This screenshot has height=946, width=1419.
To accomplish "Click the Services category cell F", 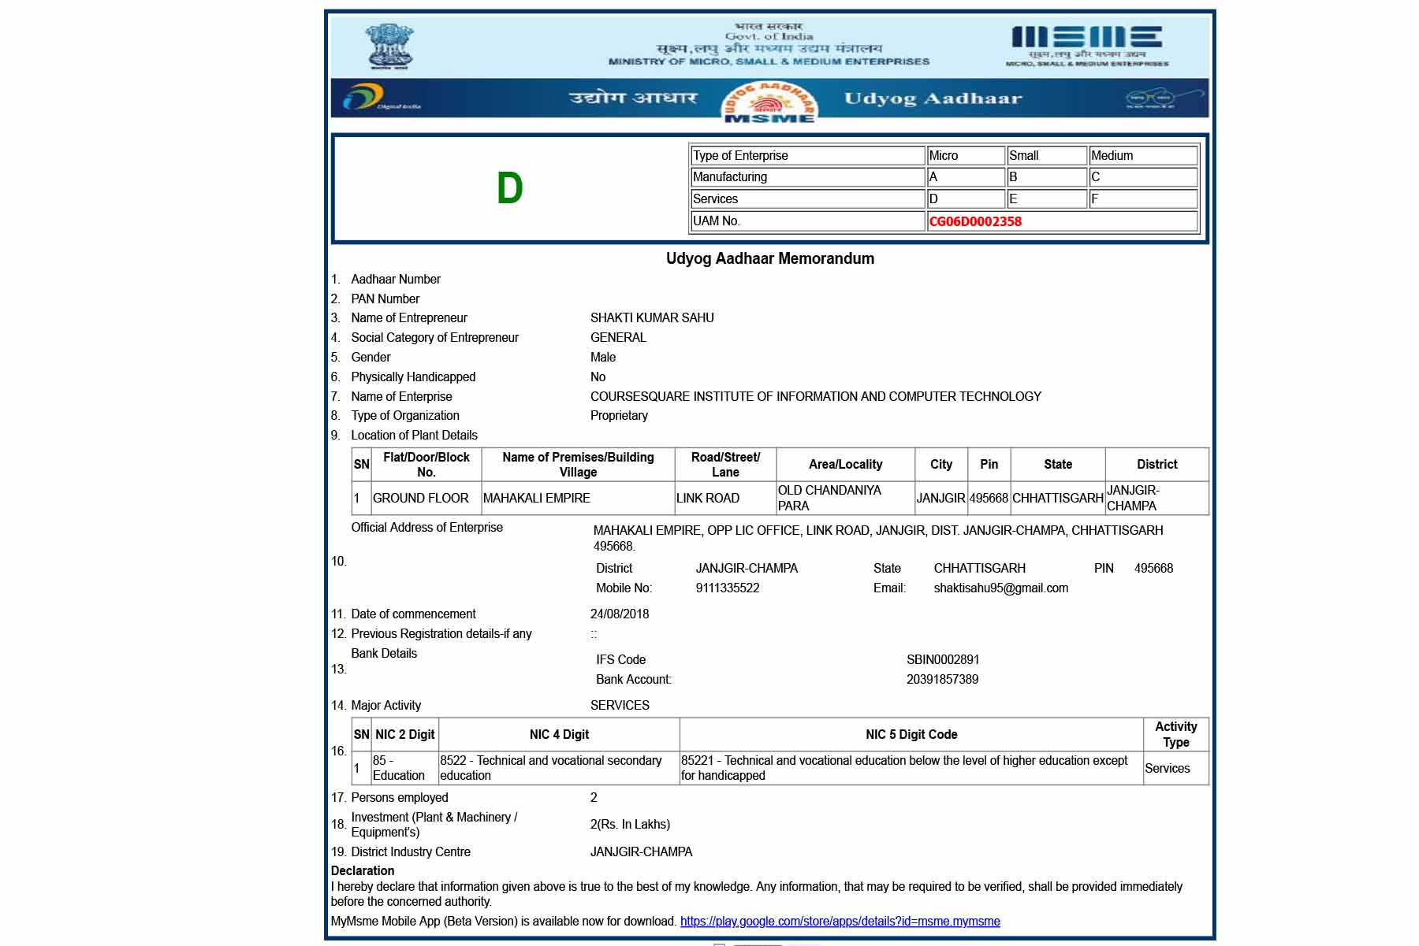I will point(1143,198).
